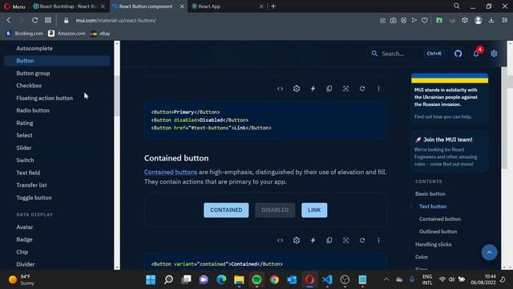The width and height of the screenshot is (513, 289).
Task: Open Windows Start menu
Action: (x=151, y=279)
